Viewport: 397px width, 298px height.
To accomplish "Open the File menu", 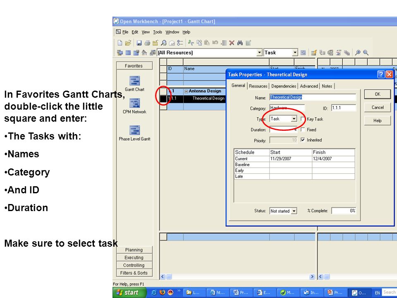I will point(125,32).
